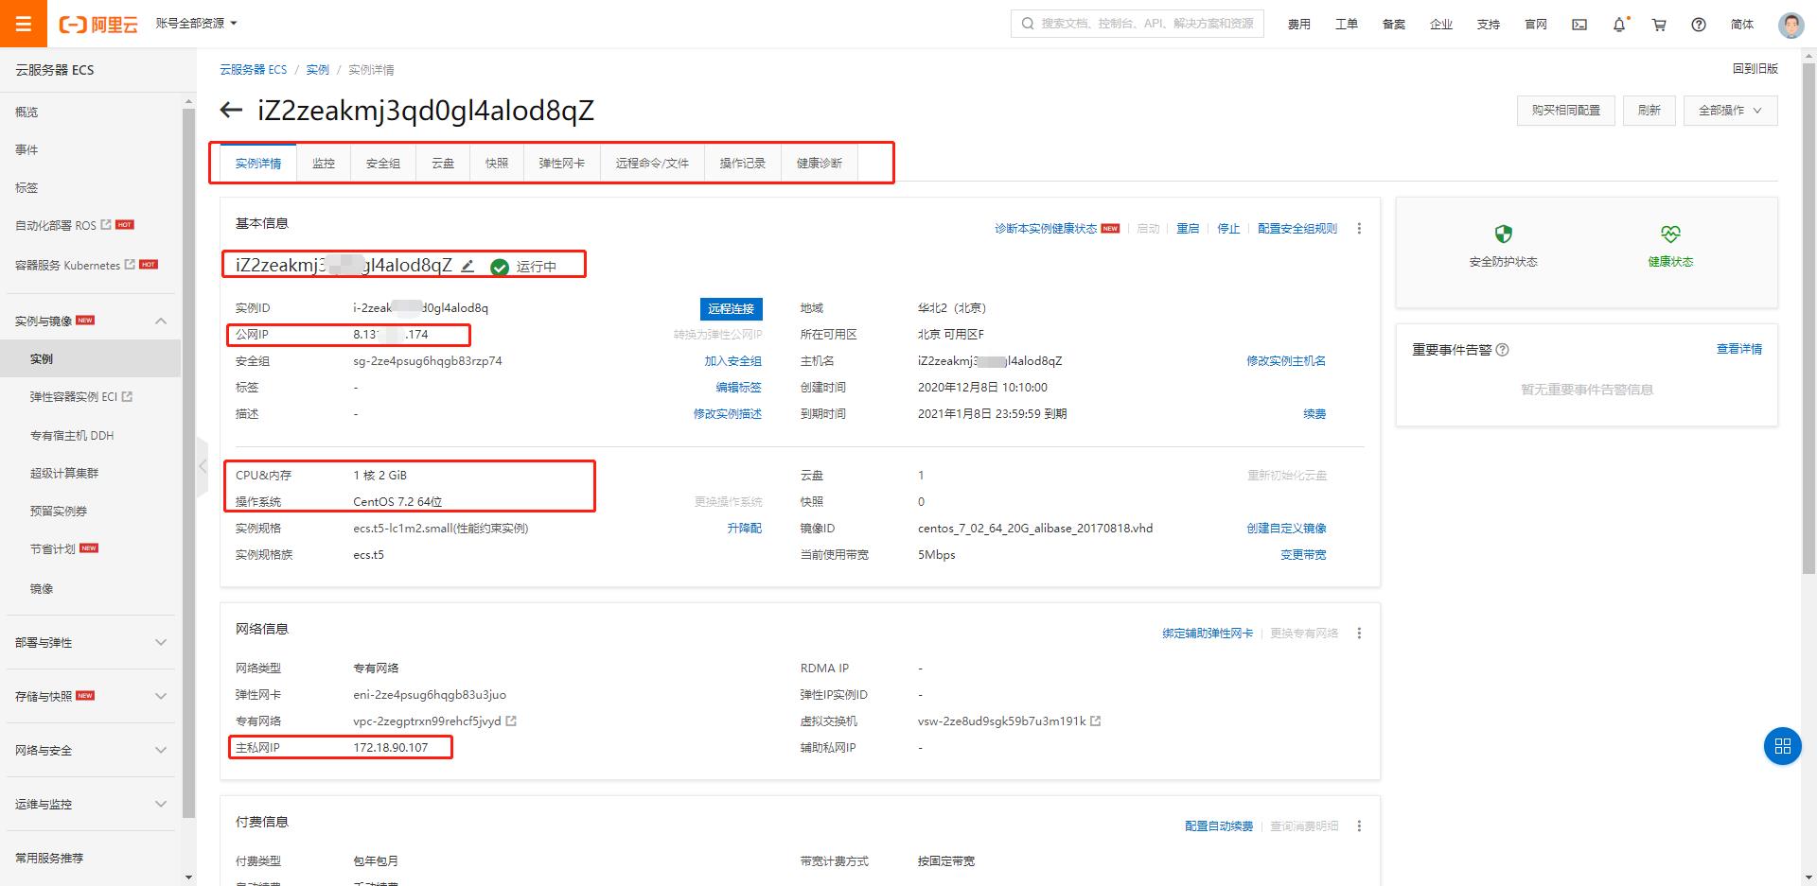Screen dimensions: 1817x886
Task: Click the 配置安全组规则 link
Action: tap(1297, 229)
